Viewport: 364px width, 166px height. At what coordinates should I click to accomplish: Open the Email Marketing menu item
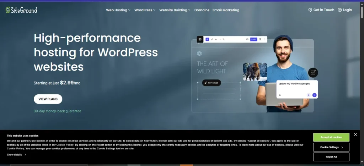[x=226, y=10]
